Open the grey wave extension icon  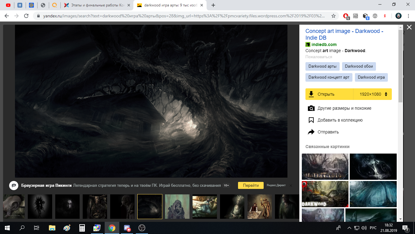(x=375, y=16)
